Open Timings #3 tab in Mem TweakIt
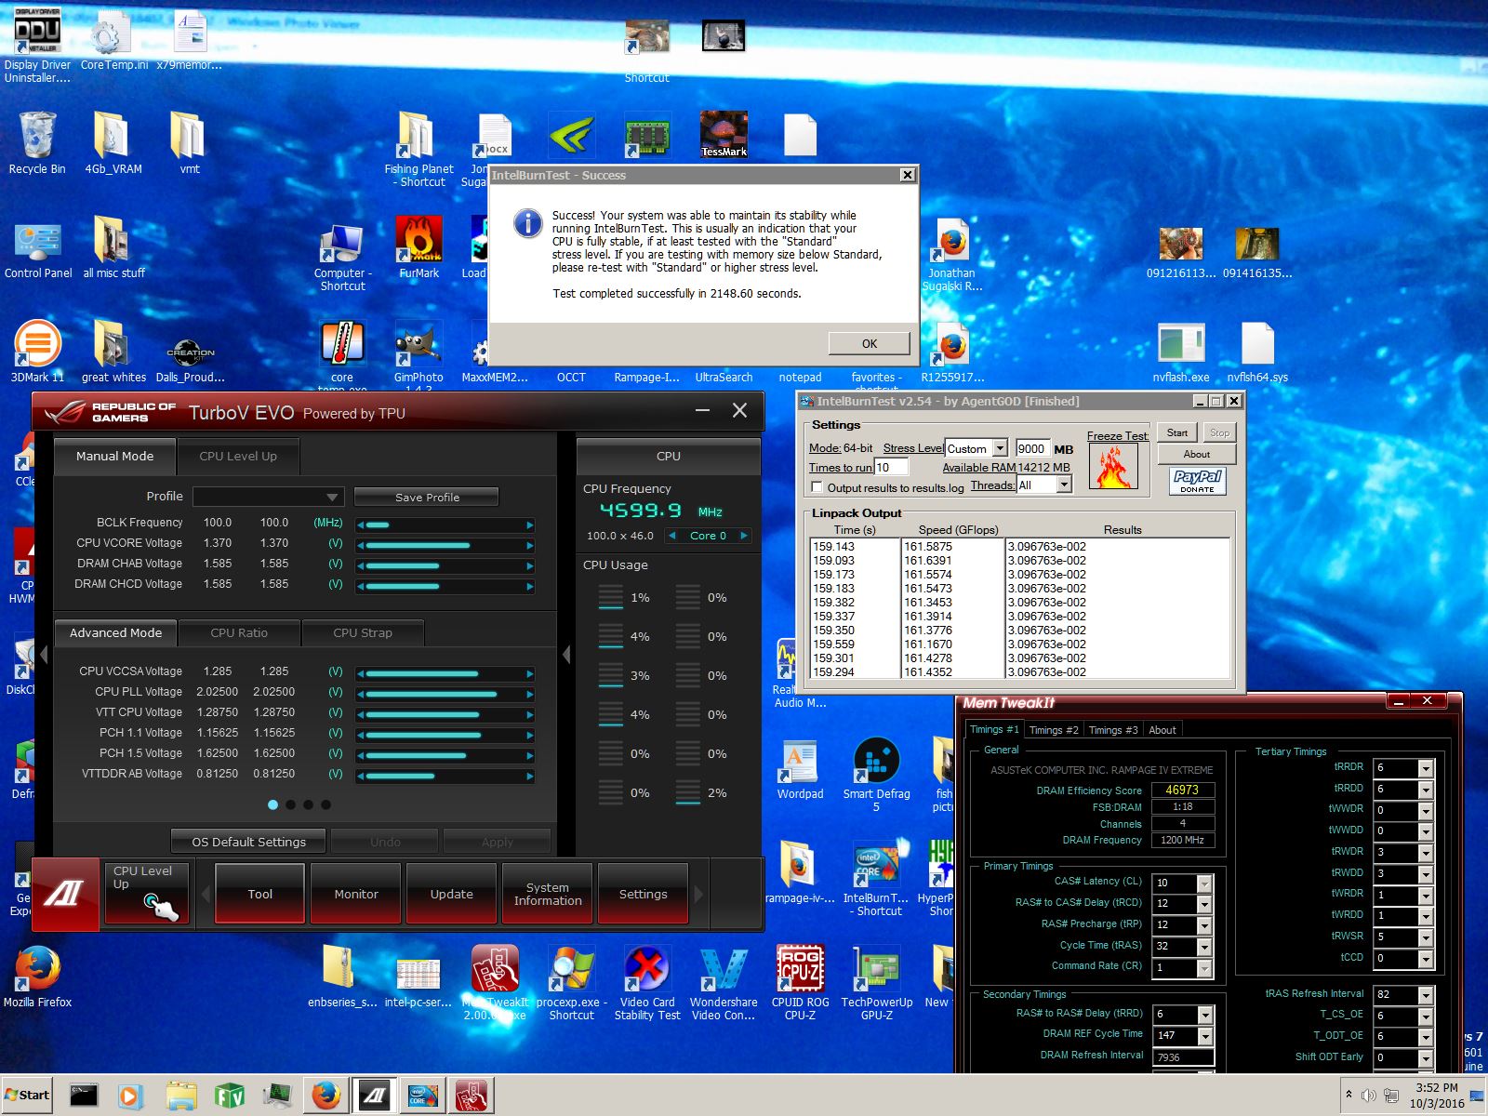The height and width of the screenshot is (1116, 1488). coord(1113,730)
